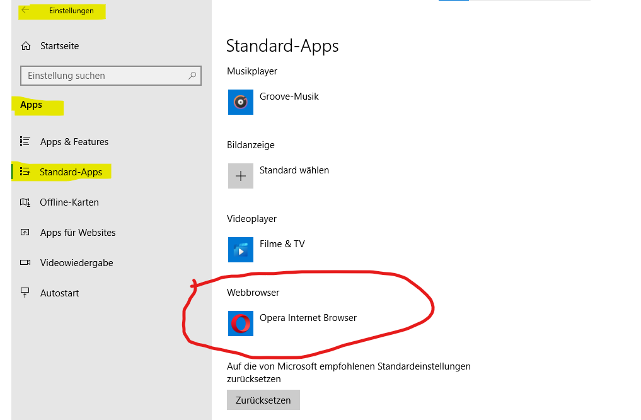Click the Standard-Apps sidebar icon
The image size is (641, 420).
[25, 172]
